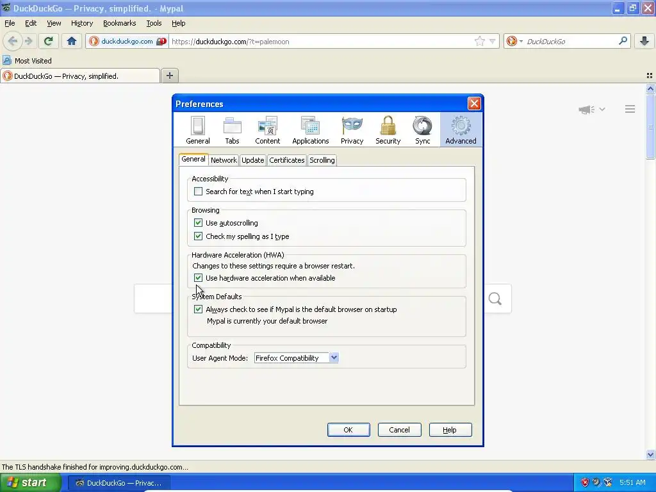Open the Tools menu
This screenshot has height=492, width=656.
154,23
